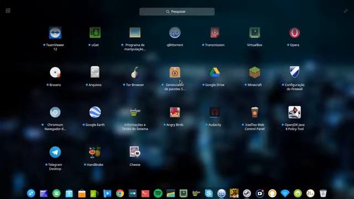Open the yellow ring icon in dock
The image size is (354, 199).
(x=272, y=193)
